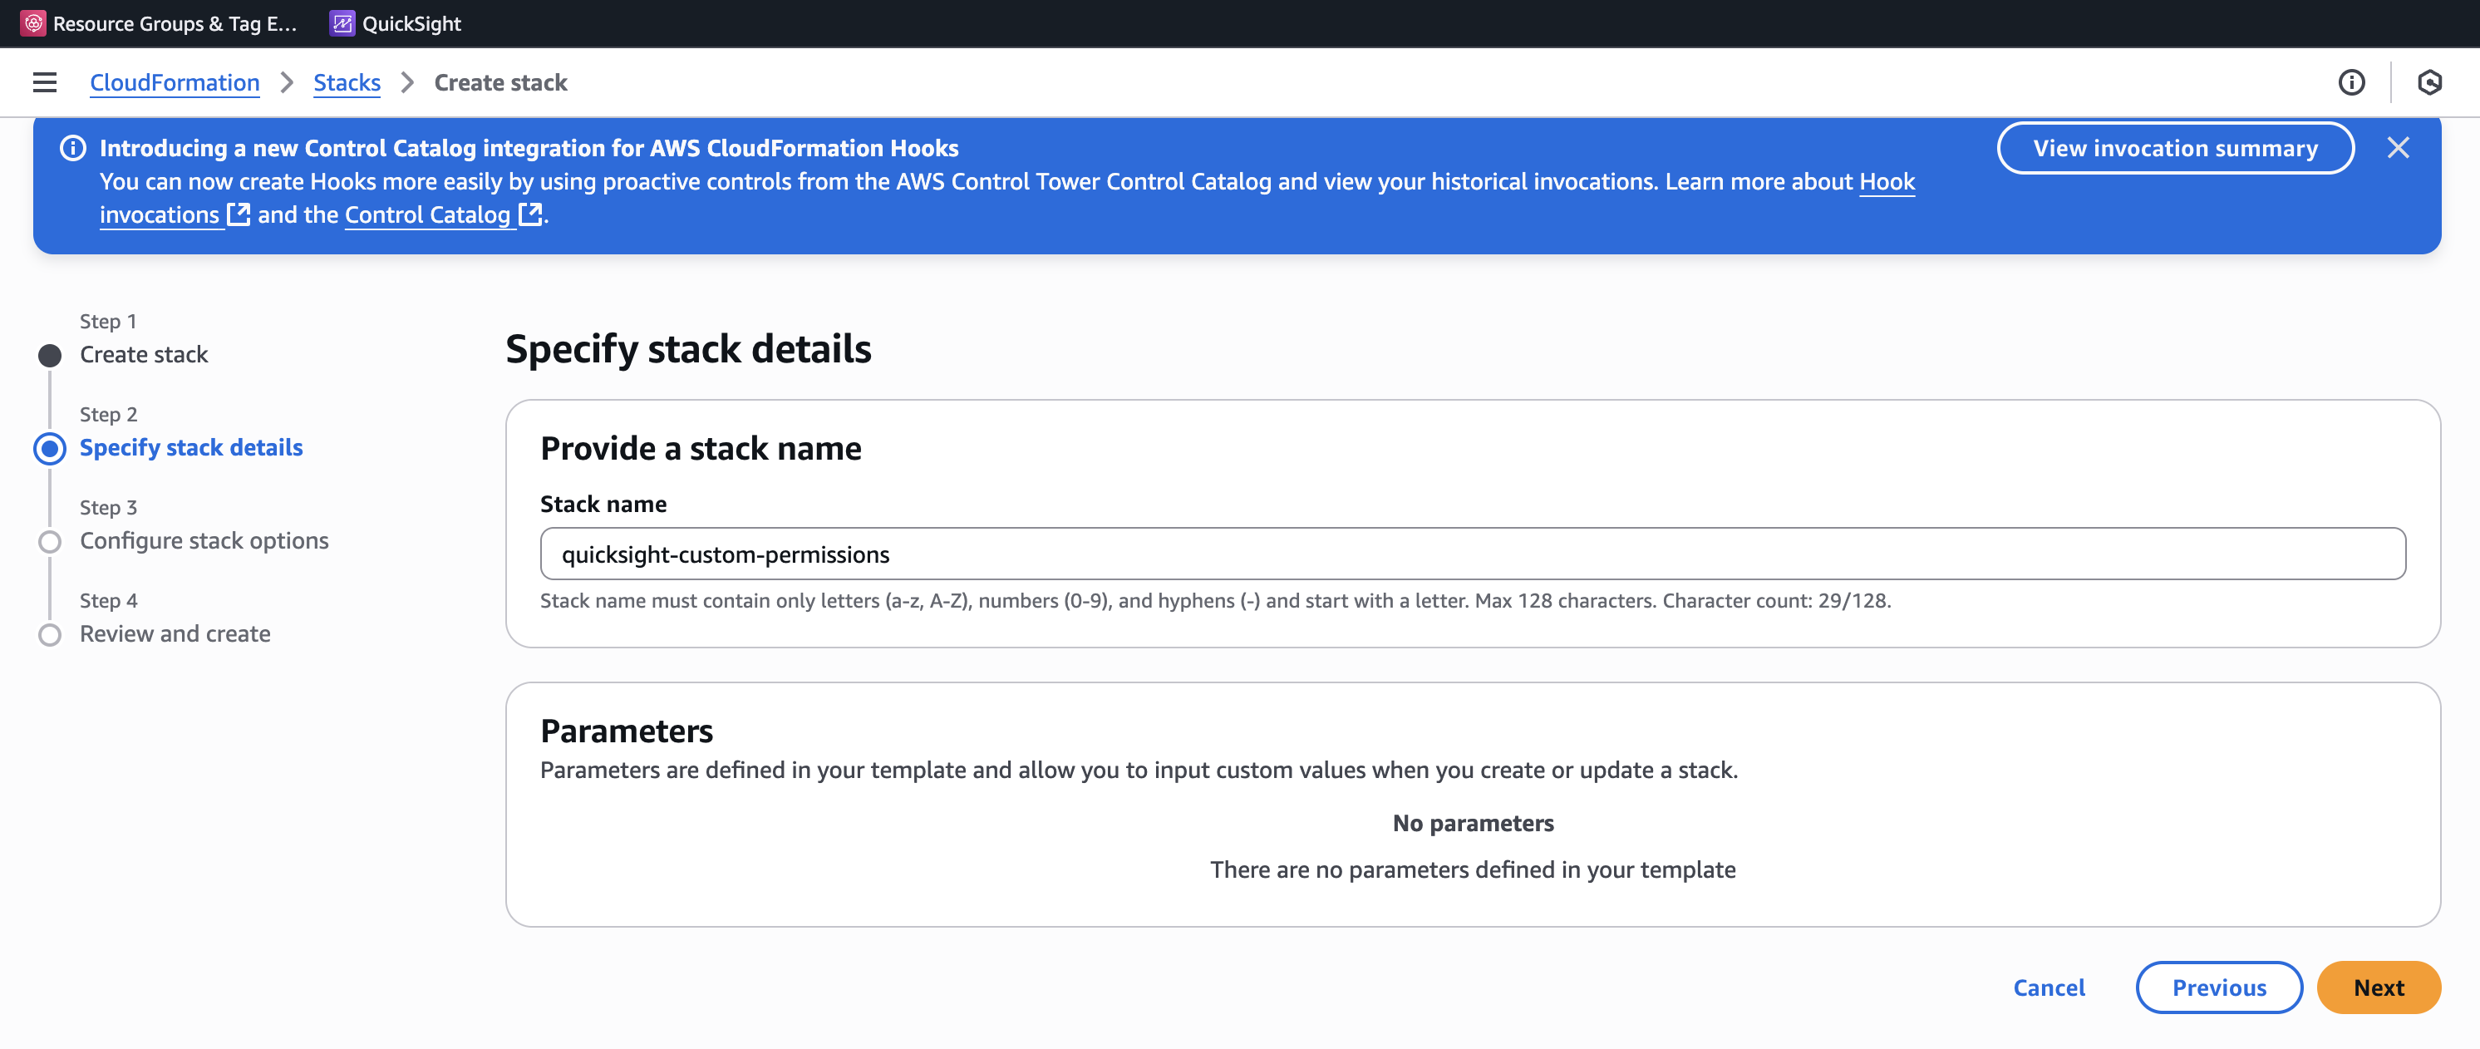This screenshot has height=1049, width=2480.
Task: Select the Step 3 Configure stack options indicator
Action: click(x=50, y=542)
